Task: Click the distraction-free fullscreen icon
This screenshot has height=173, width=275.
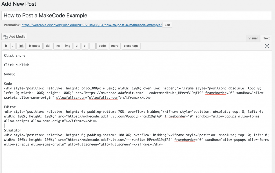Action: (267, 46)
